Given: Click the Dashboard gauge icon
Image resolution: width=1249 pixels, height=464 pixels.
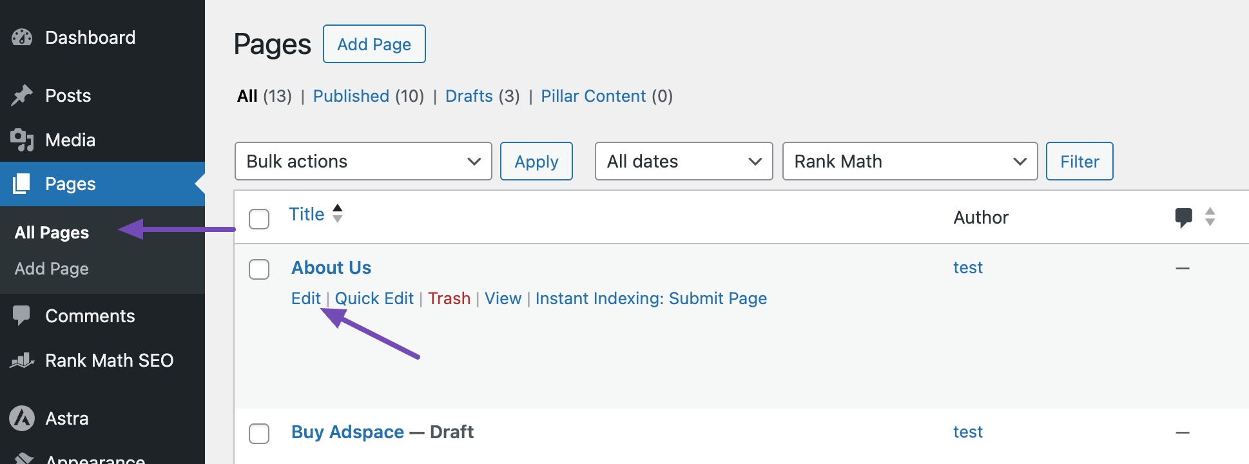Looking at the screenshot, I should coord(22,37).
